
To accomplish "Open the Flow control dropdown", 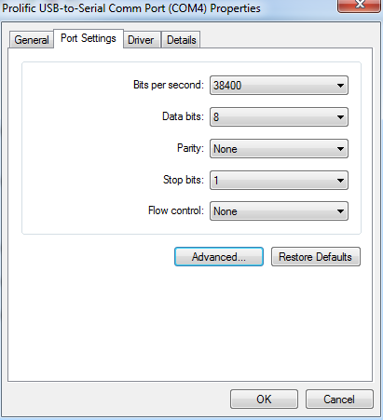I will [279, 211].
